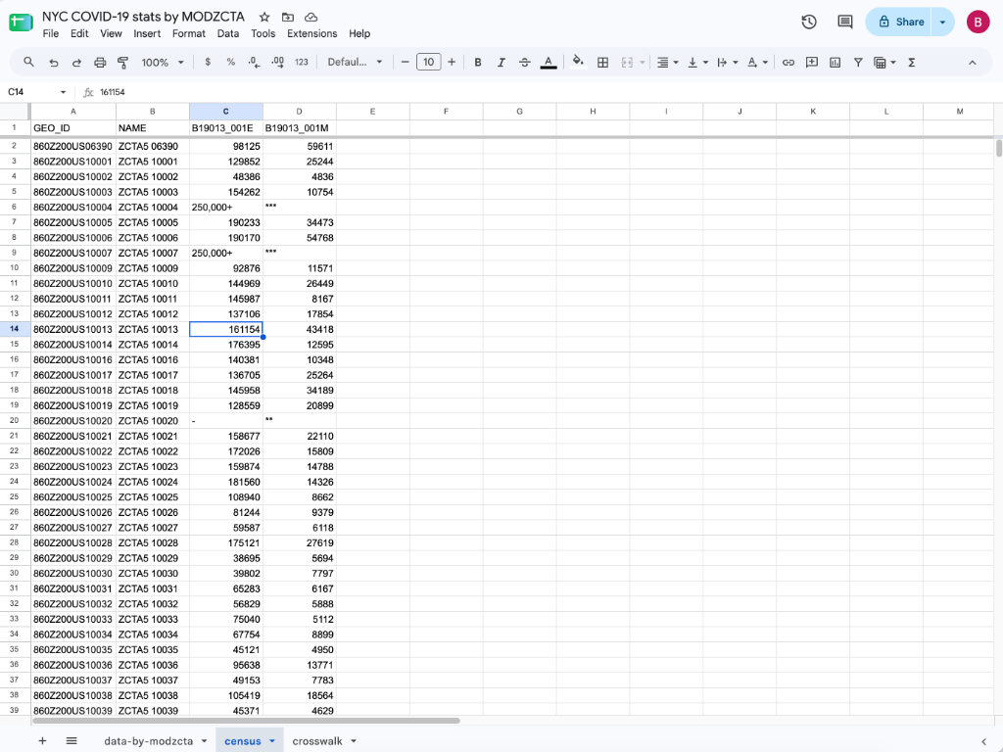Screen dimensions: 1003x752
Task: Open the Extensions menu
Action: pos(312,33)
